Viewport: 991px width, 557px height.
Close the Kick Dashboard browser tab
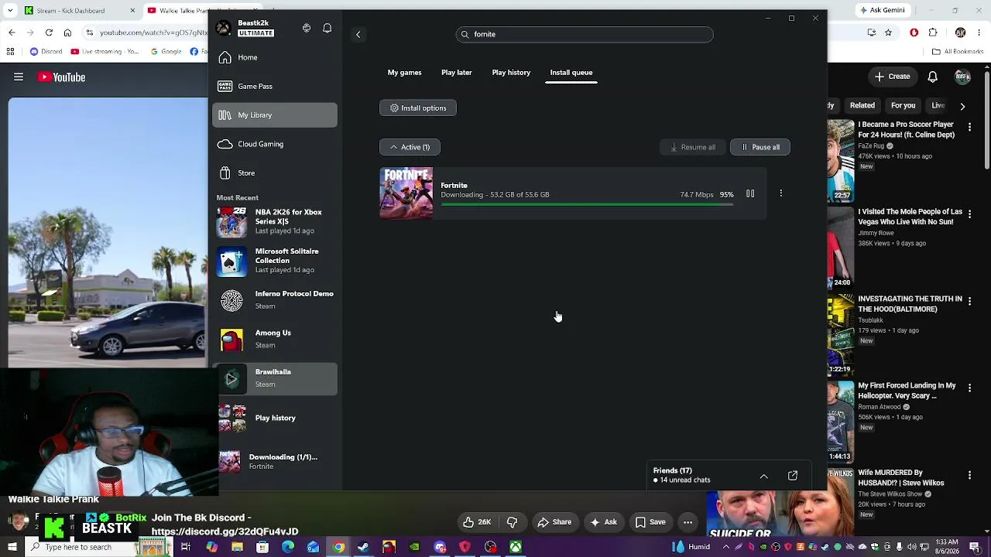click(x=132, y=11)
